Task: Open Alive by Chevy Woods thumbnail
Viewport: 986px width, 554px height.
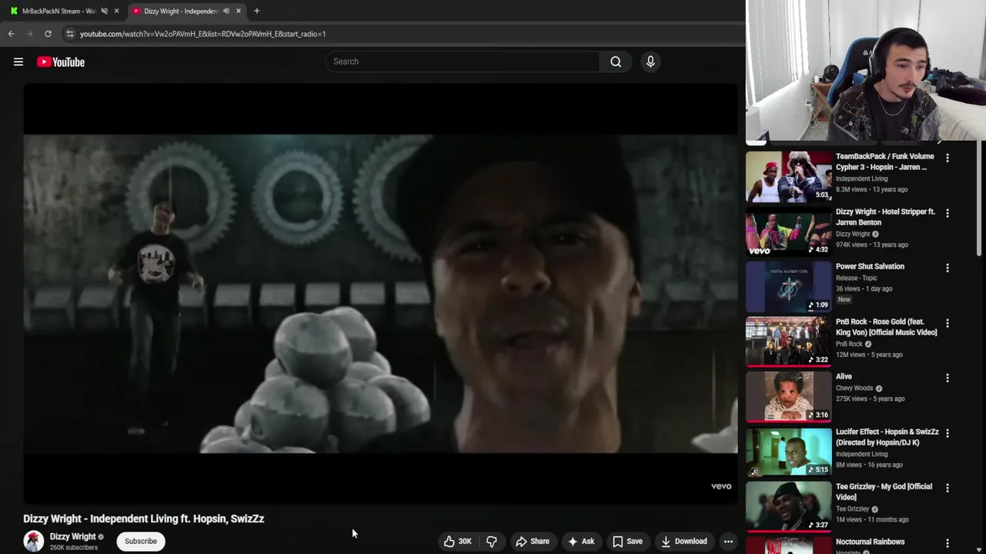Action: [789, 396]
